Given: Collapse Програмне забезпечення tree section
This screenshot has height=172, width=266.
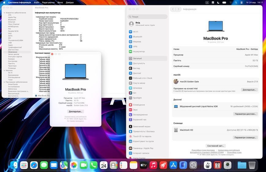Looking at the screenshot, I should [x=4, y=82].
